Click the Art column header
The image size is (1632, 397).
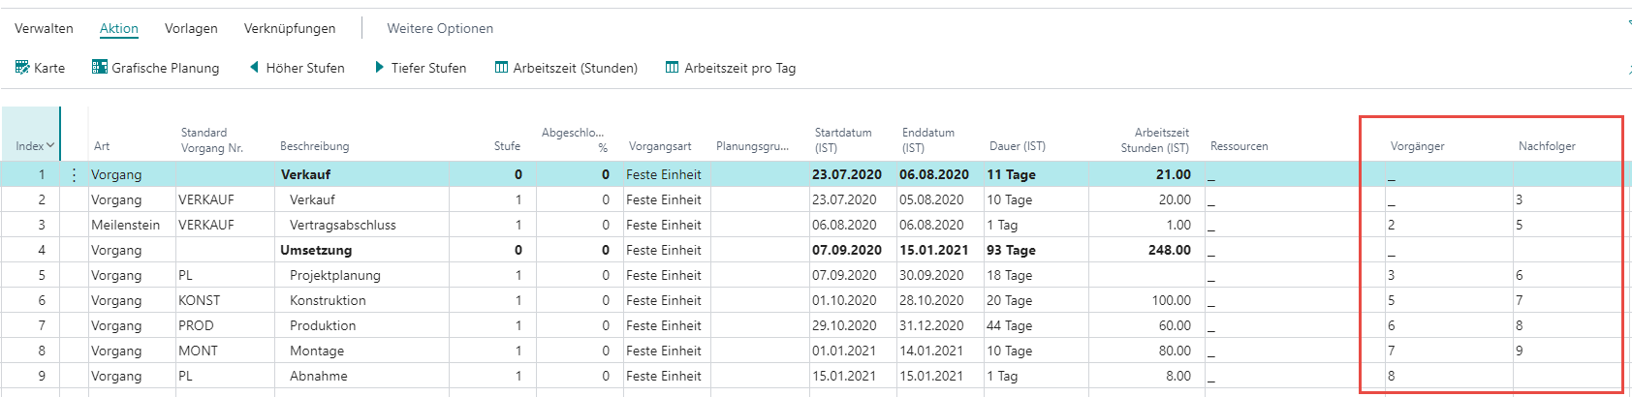coord(102,146)
